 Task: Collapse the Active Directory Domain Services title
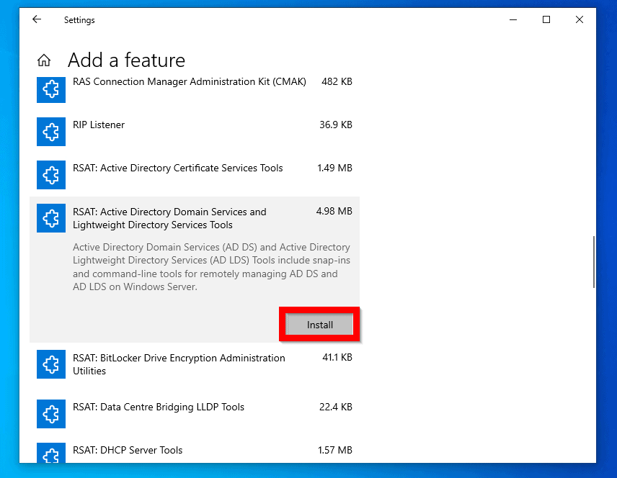(169, 218)
